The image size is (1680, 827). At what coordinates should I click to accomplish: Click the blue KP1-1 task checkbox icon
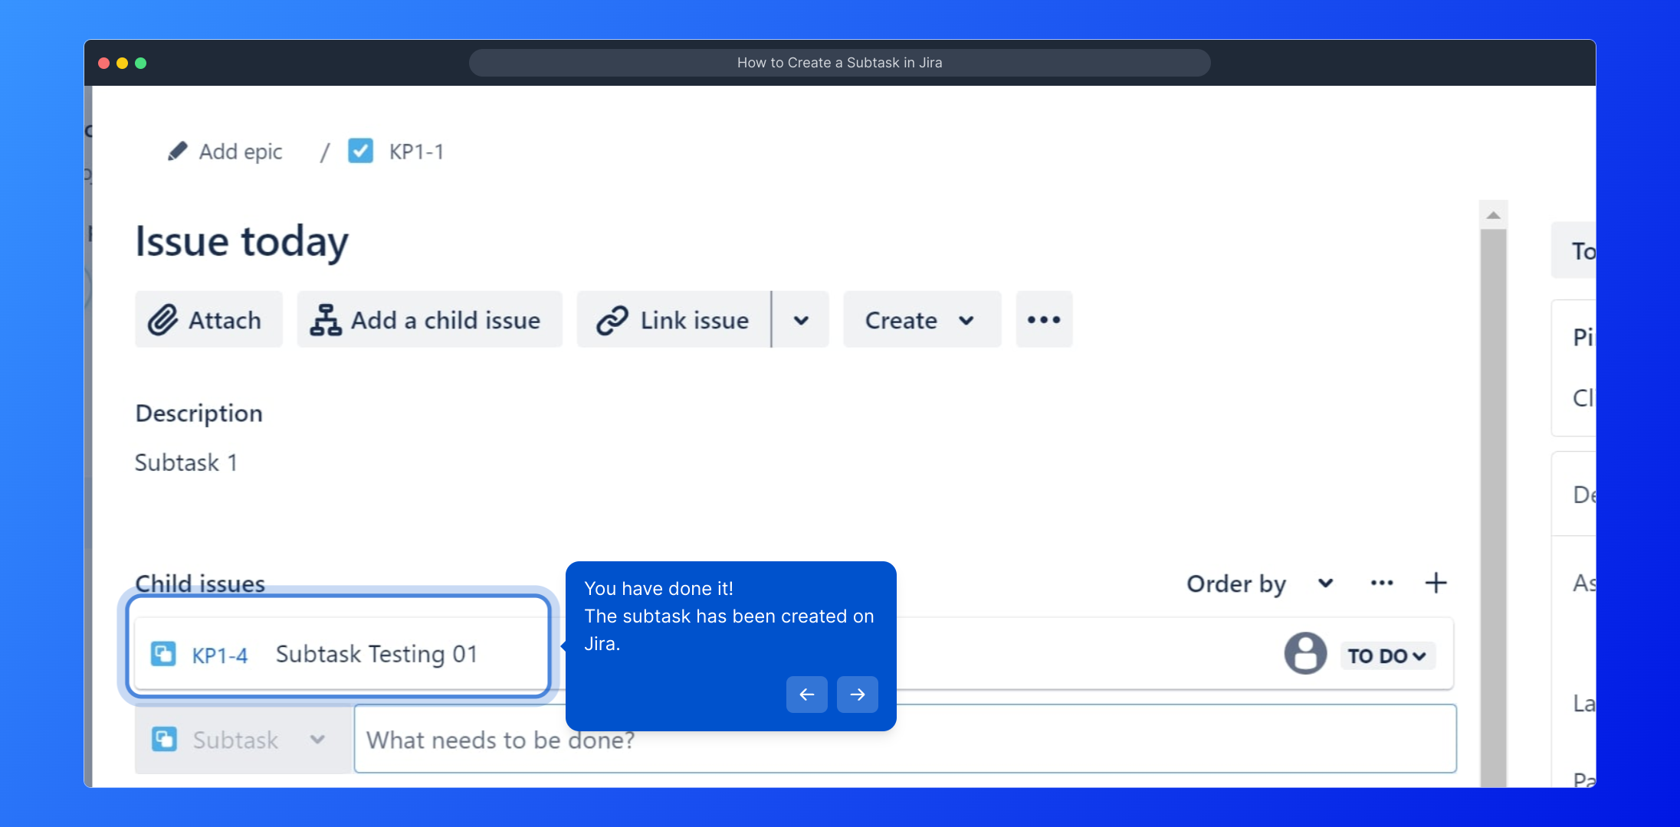360,151
